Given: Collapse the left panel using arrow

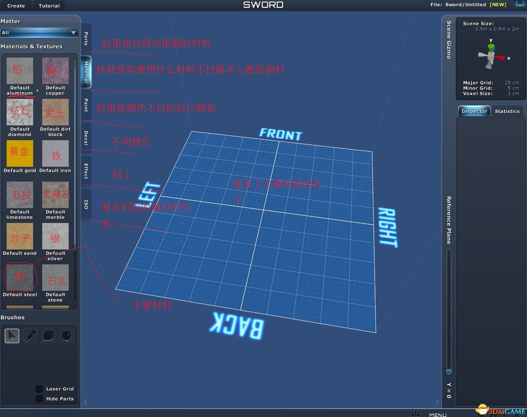Looking at the screenshot, I should coord(85,402).
